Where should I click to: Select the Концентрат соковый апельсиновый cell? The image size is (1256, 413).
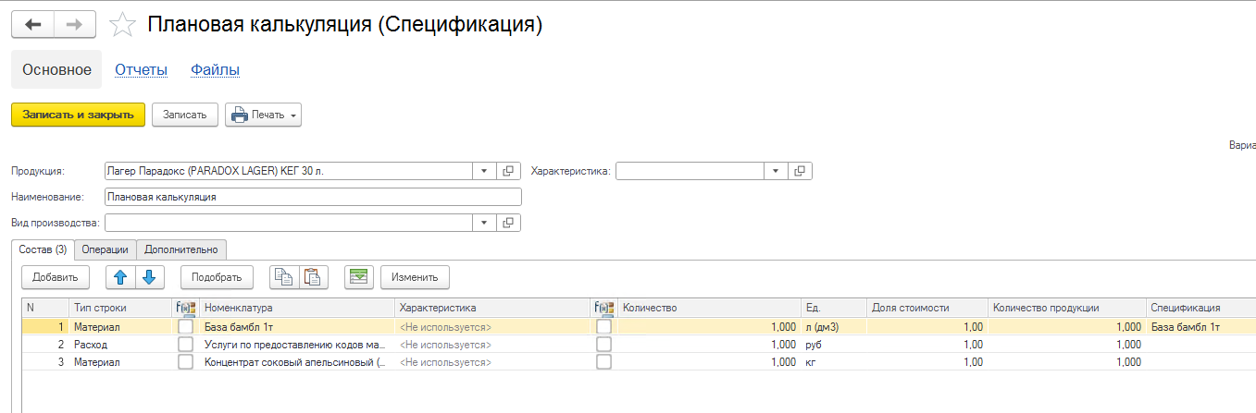pos(296,362)
